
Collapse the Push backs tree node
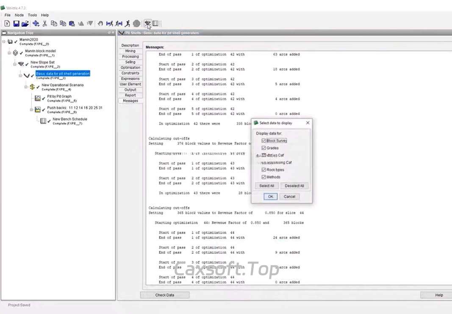pos(31,110)
